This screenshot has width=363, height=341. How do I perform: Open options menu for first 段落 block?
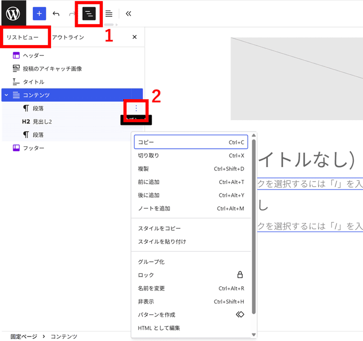tap(136, 108)
